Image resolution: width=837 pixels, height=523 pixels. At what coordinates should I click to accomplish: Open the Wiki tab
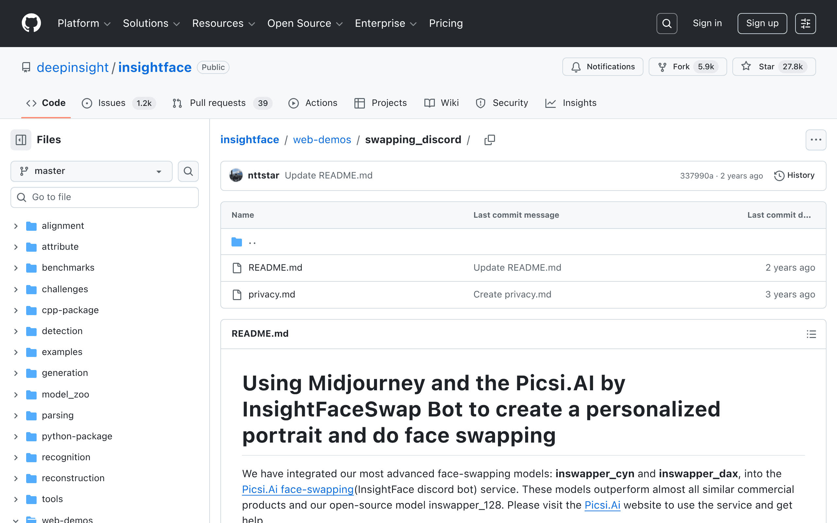441,103
